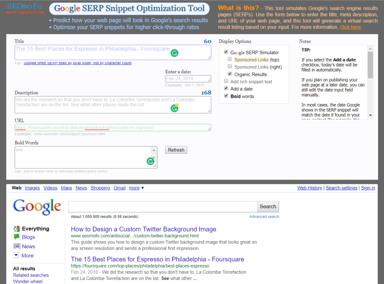Click into the URL input field
This screenshot has width=384, height=284.
click(x=112, y=128)
